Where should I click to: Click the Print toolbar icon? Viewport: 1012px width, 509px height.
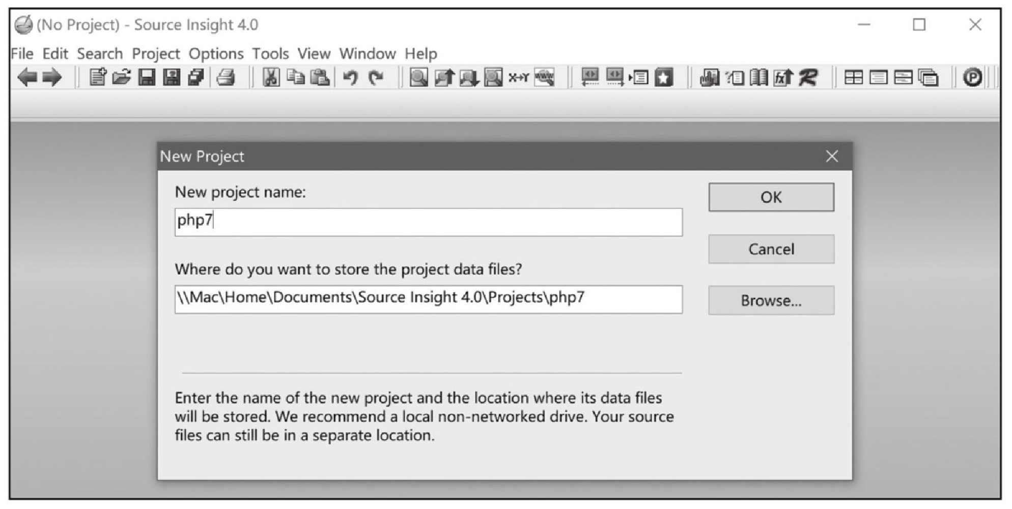click(226, 77)
